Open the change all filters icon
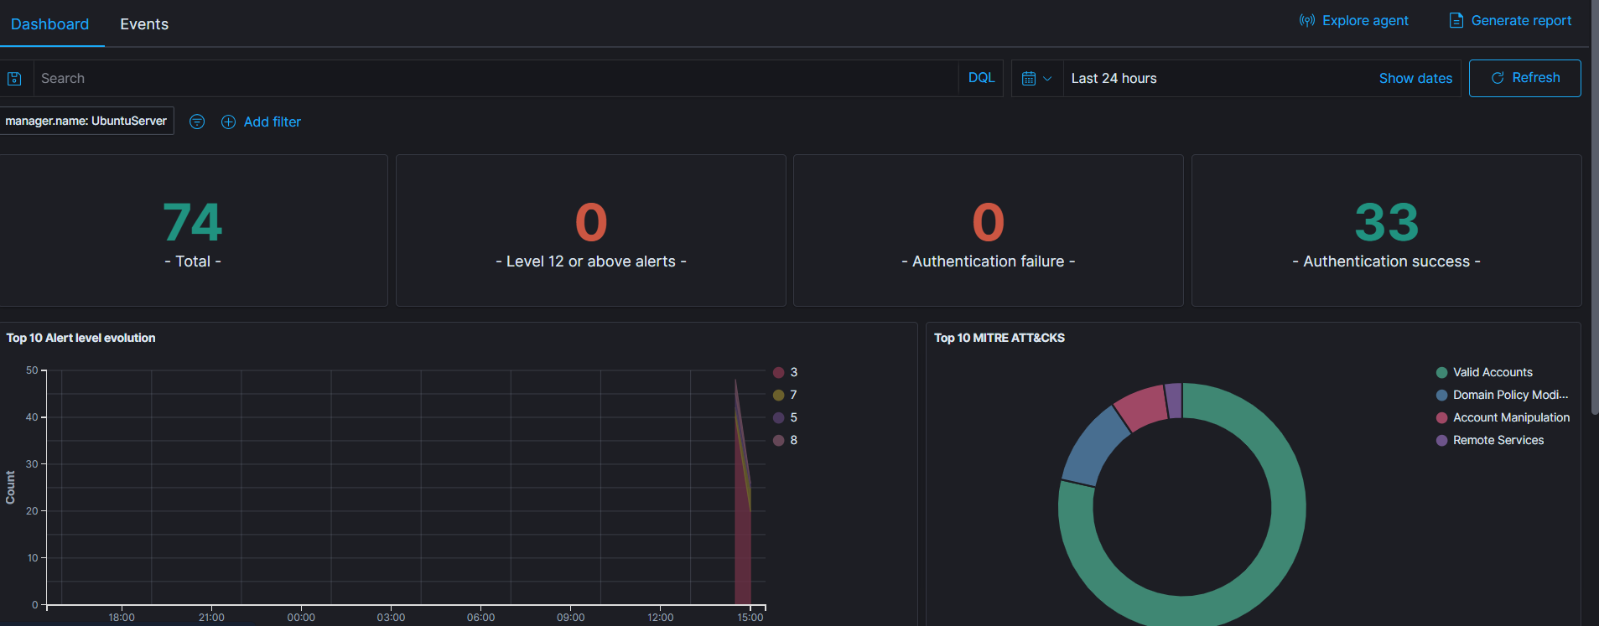Image resolution: width=1599 pixels, height=626 pixels. pyautogui.click(x=197, y=122)
